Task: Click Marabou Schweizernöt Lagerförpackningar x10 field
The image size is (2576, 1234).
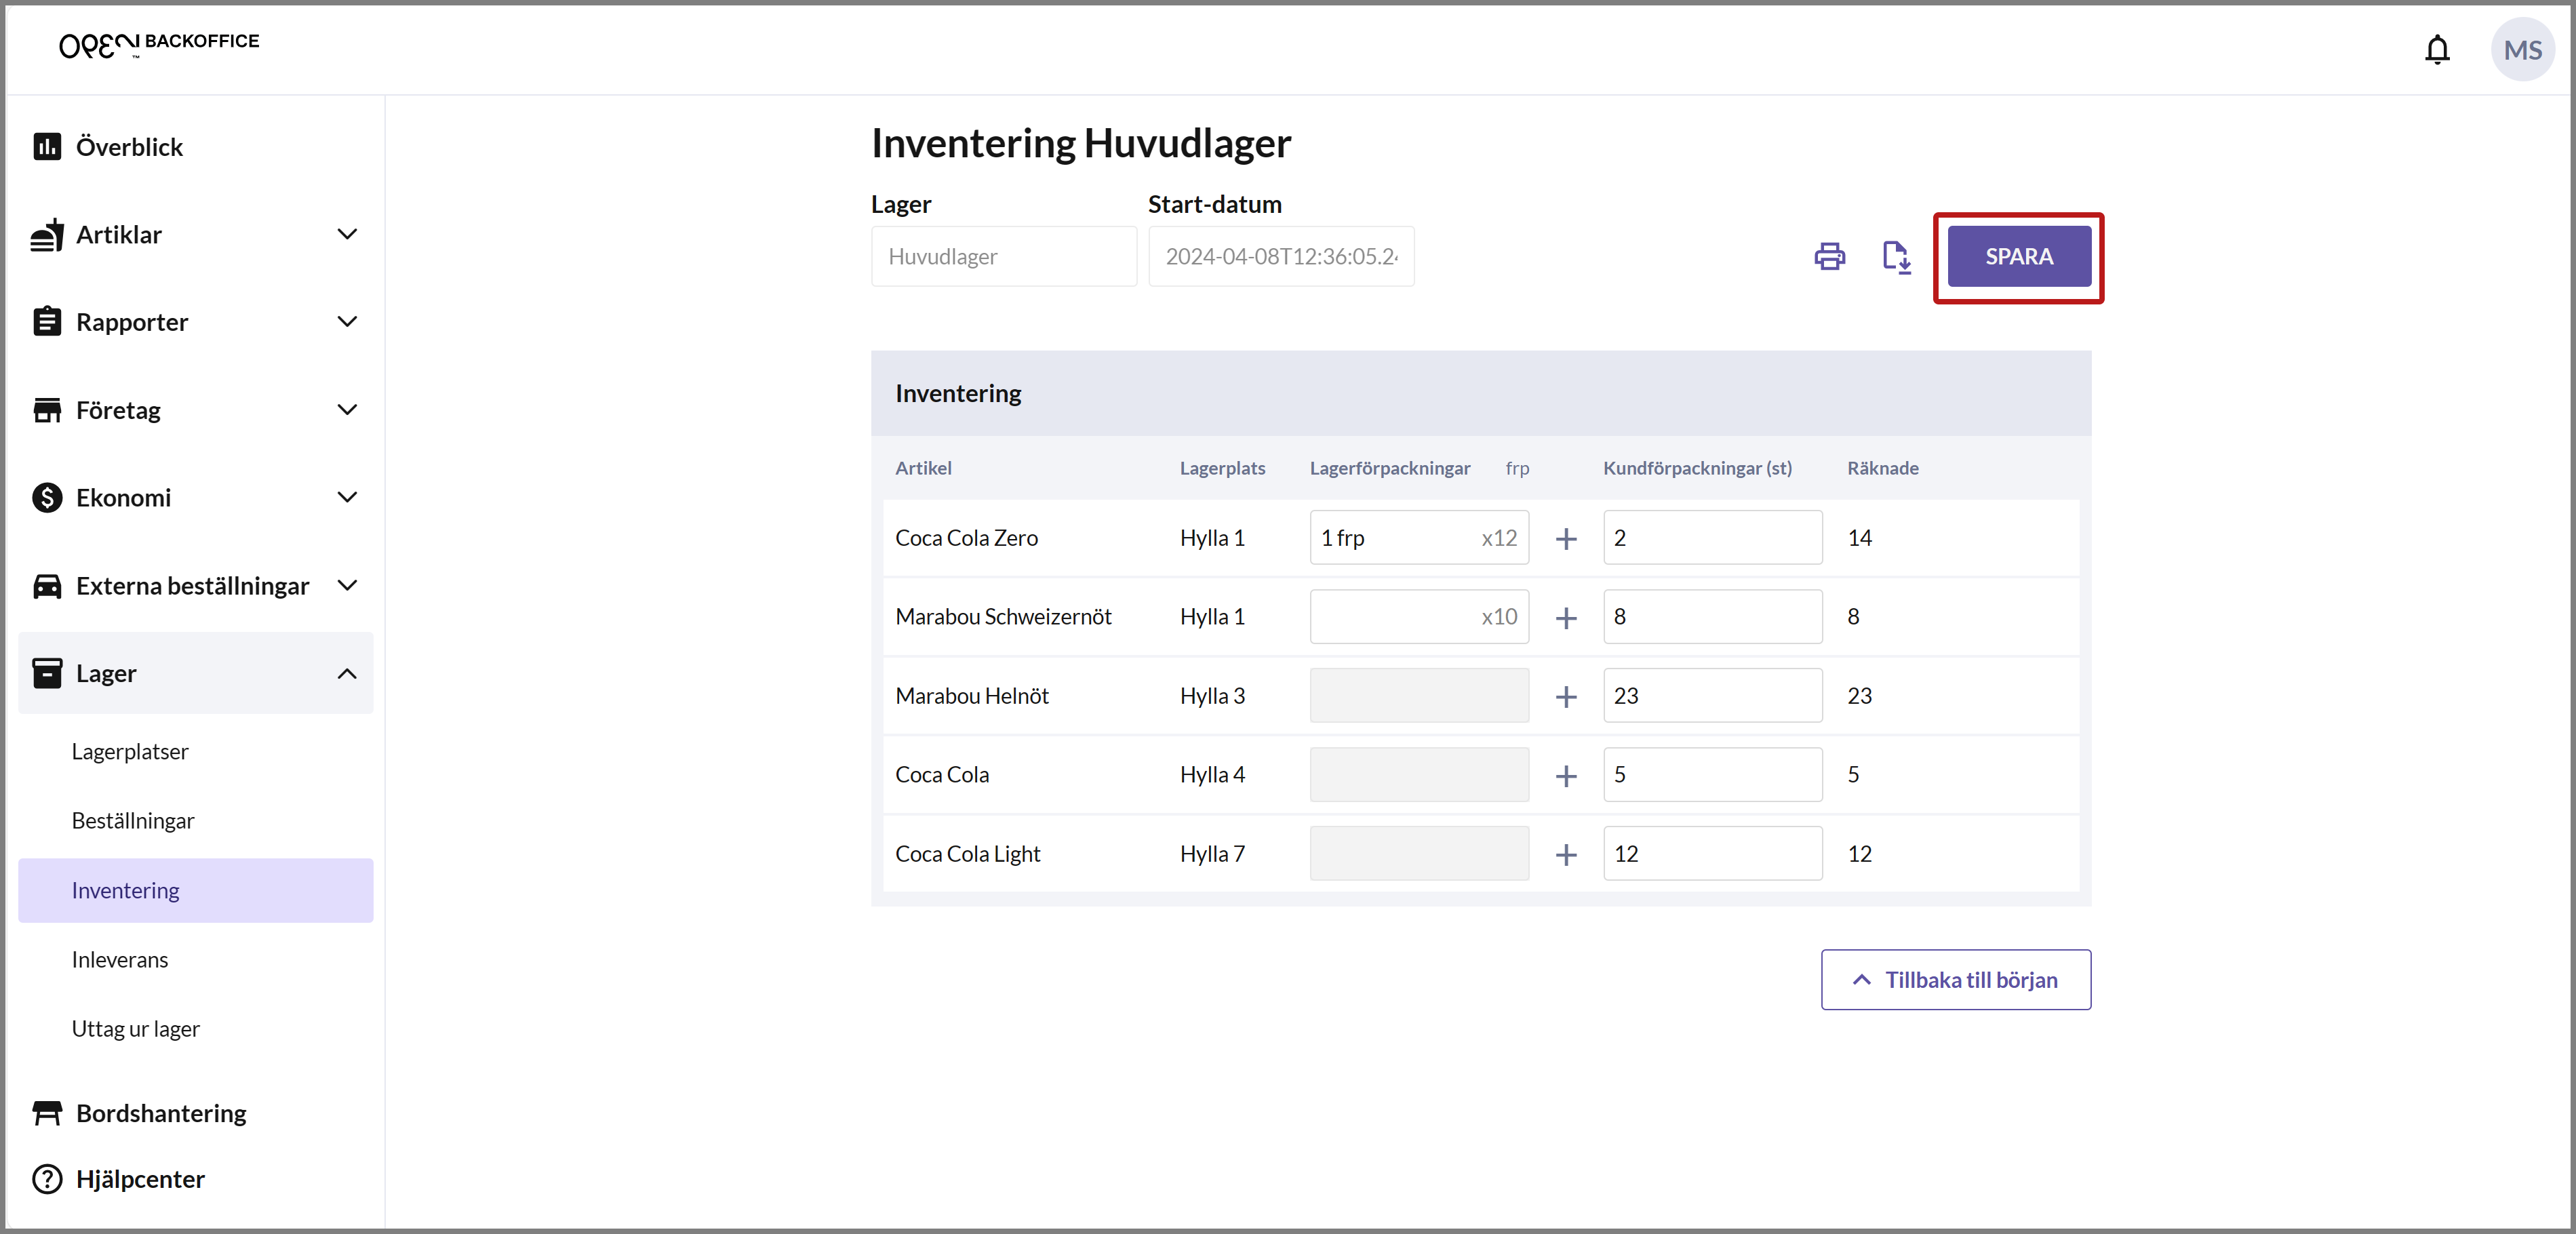Action: pos(1419,617)
